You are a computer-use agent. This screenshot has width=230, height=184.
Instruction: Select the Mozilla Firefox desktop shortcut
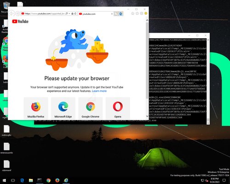5,61
